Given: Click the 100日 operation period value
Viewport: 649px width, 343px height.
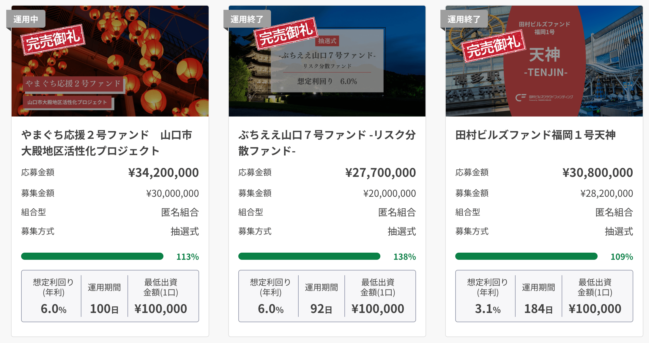Looking at the screenshot, I should pyautogui.click(x=104, y=309).
